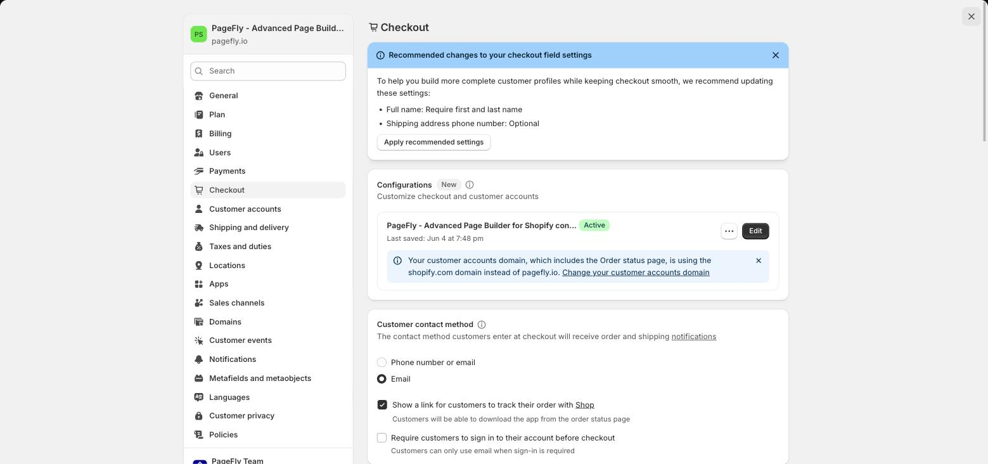Screen dimensions: 988x464
Task: Edit the active checkout configuration
Action: (755, 231)
